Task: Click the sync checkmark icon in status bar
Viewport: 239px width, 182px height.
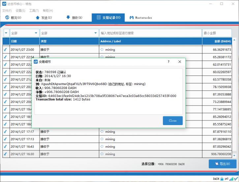Action: click(x=236, y=178)
